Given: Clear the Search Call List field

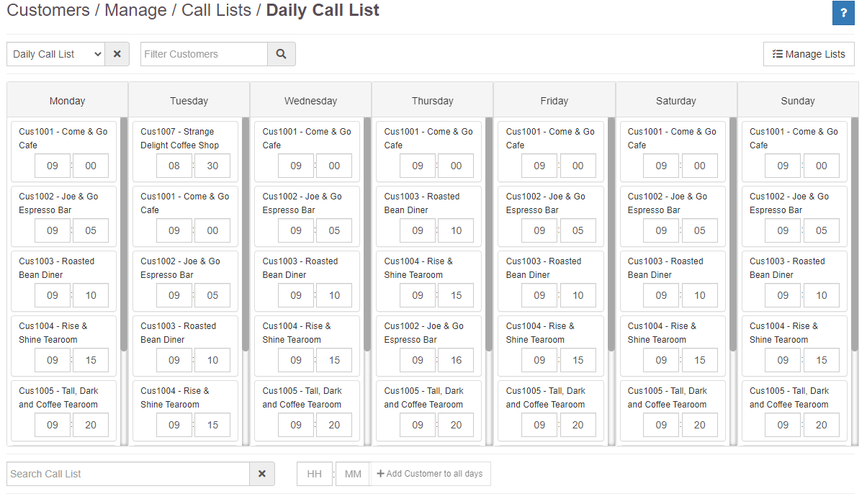Looking at the screenshot, I should tap(262, 474).
